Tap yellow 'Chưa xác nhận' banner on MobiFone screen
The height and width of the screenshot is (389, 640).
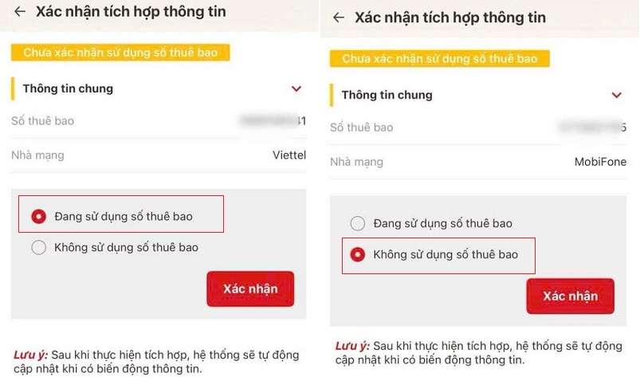440,59
